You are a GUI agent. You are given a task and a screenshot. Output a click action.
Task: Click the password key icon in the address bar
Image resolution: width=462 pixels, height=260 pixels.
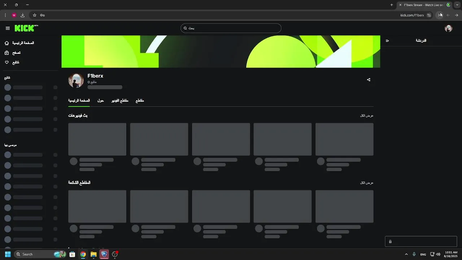[43, 15]
